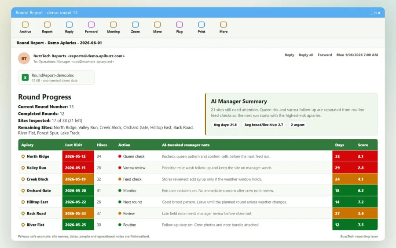
Task: Click the Last Visit column header
Action: coord(73,145)
